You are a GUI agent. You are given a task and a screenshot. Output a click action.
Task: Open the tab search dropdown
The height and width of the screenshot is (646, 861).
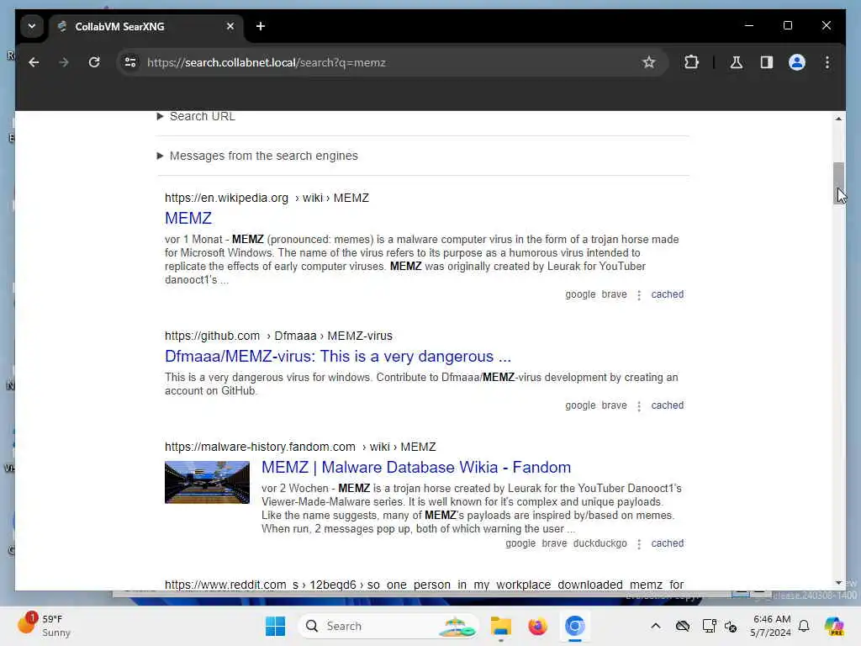pyautogui.click(x=32, y=26)
